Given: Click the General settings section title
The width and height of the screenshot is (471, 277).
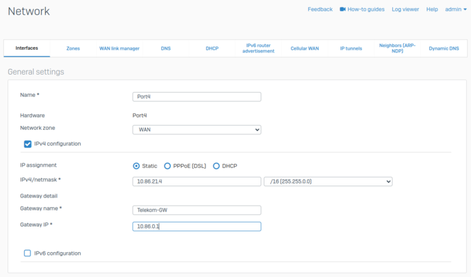Looking at the screenshot, I should [36, 72].
